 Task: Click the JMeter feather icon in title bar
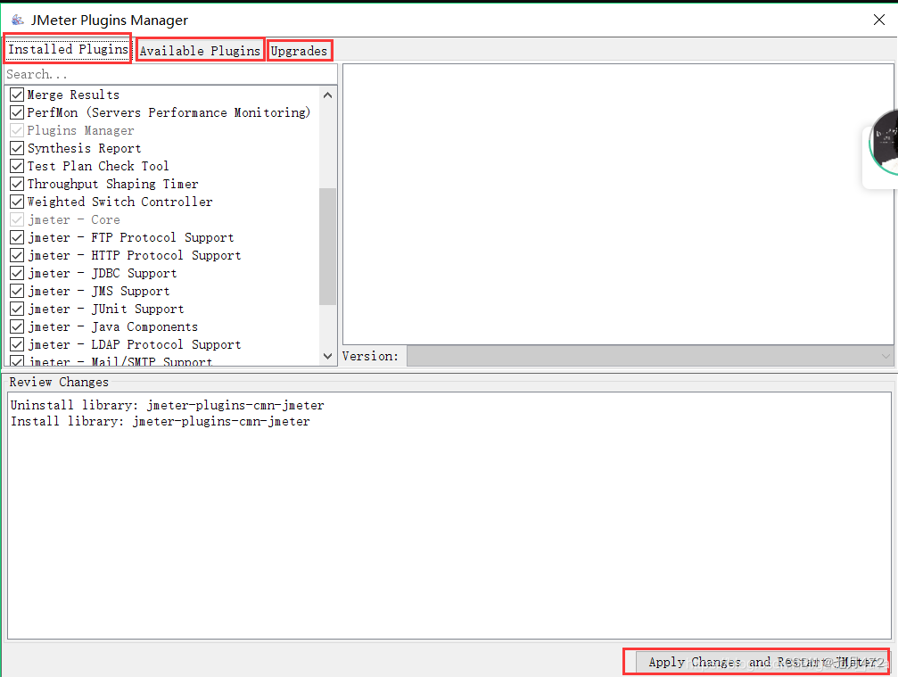[18, 20]
